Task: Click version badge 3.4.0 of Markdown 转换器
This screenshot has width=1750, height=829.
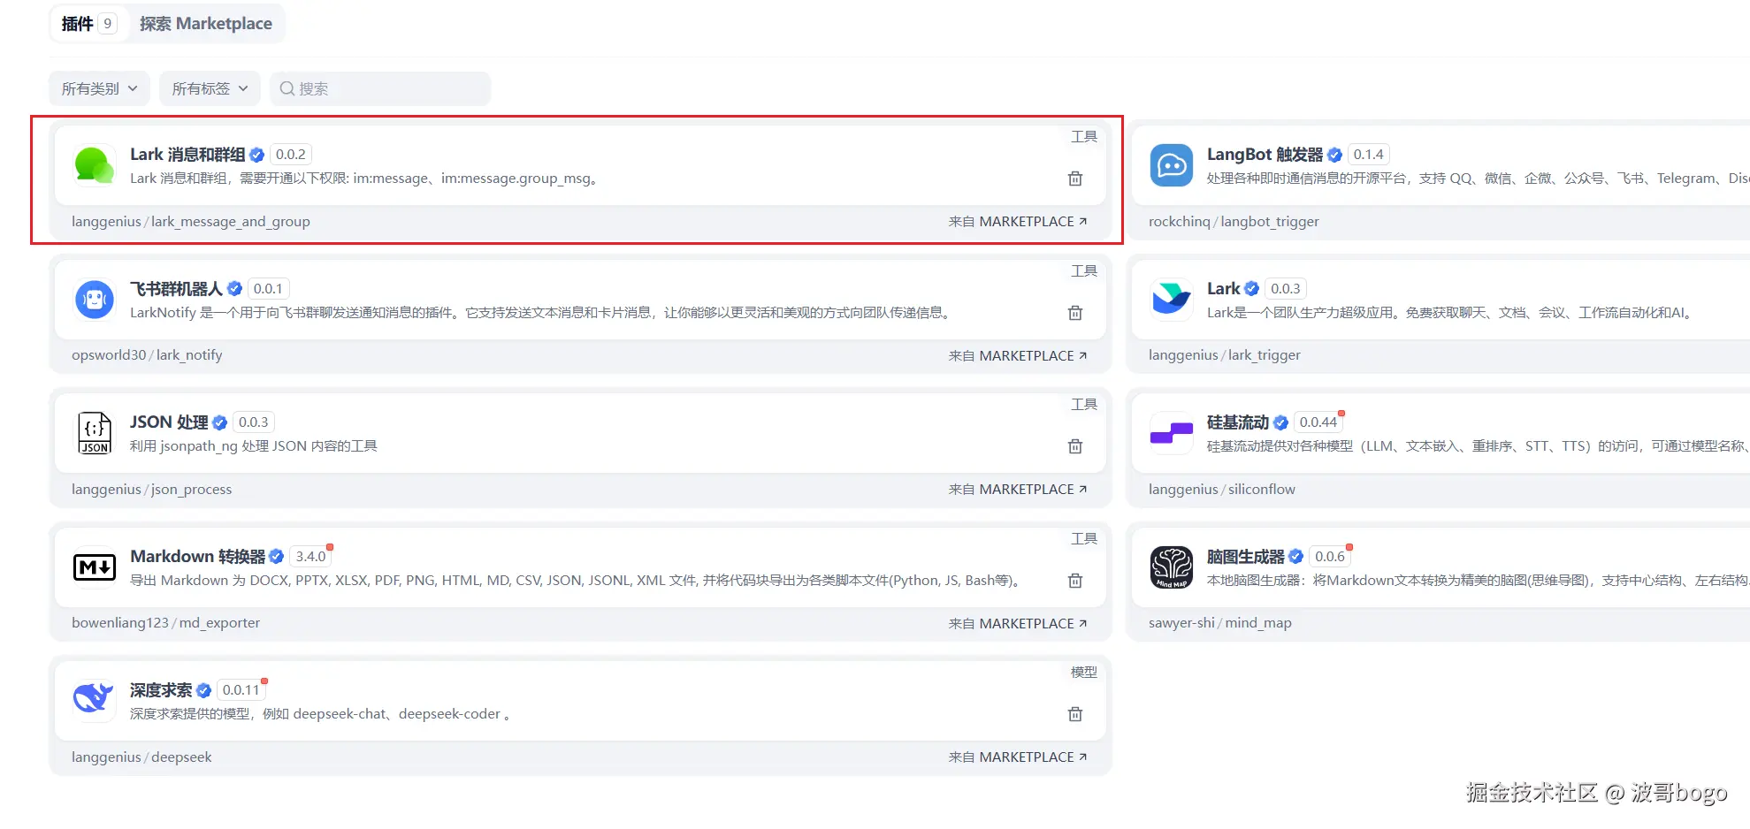Action: coord(311,557)
